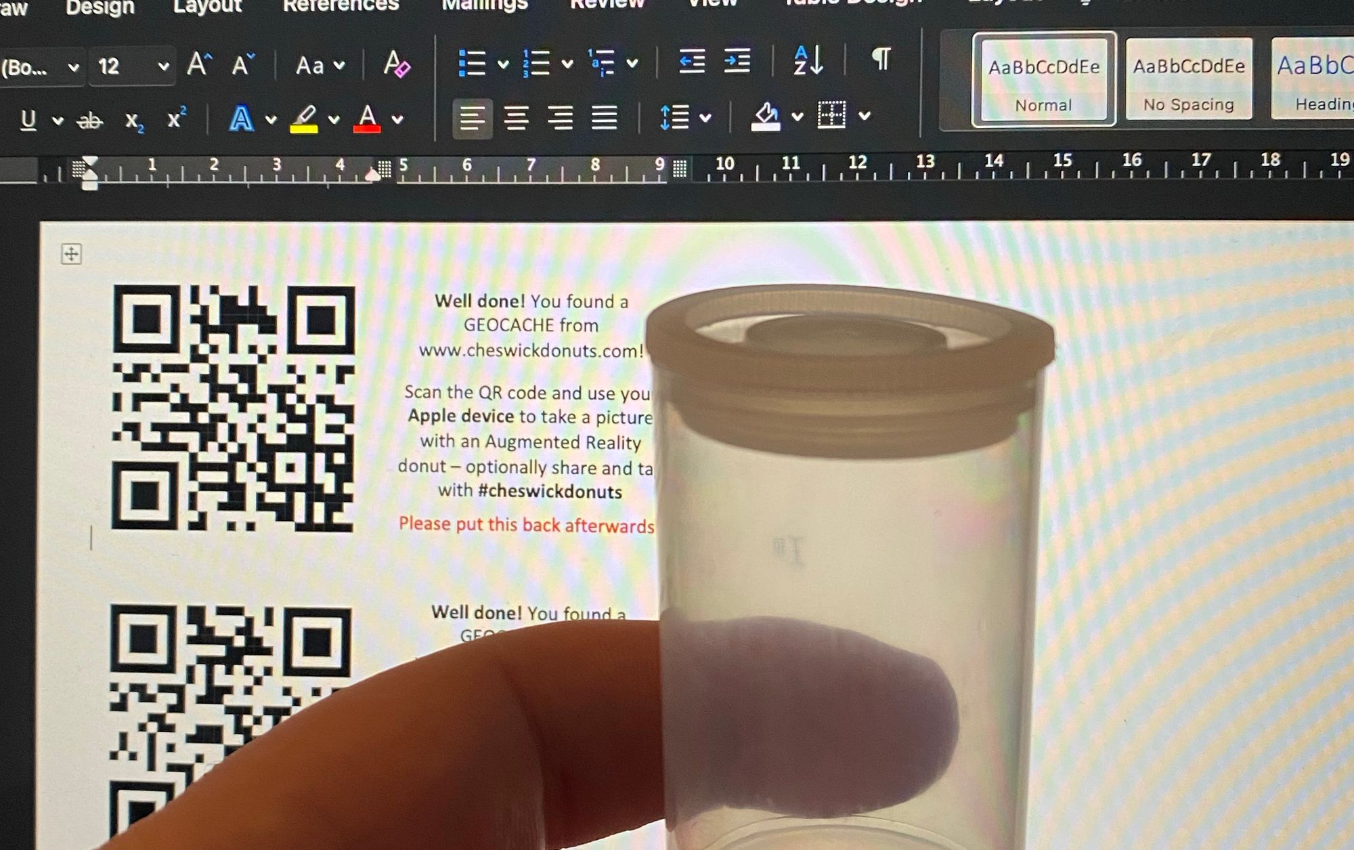Apply a bulleted list
This screenshot has height=850, width=1354.
click(472, 63)
